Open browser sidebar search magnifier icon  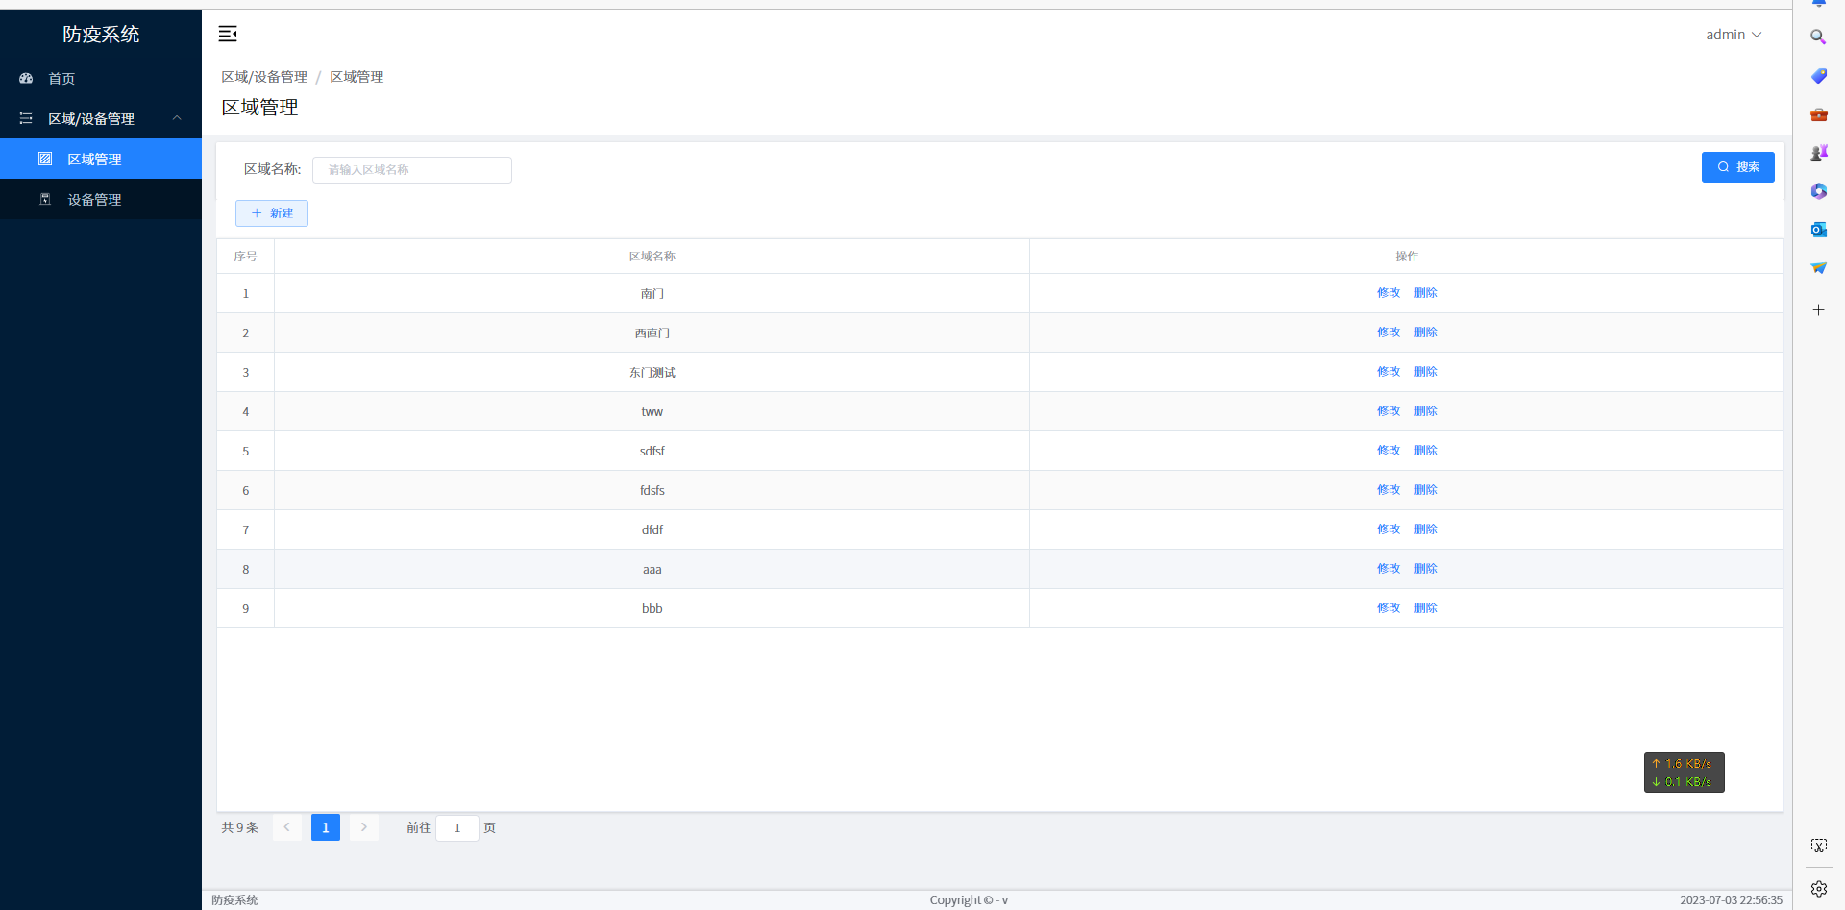coord(1818,37)
